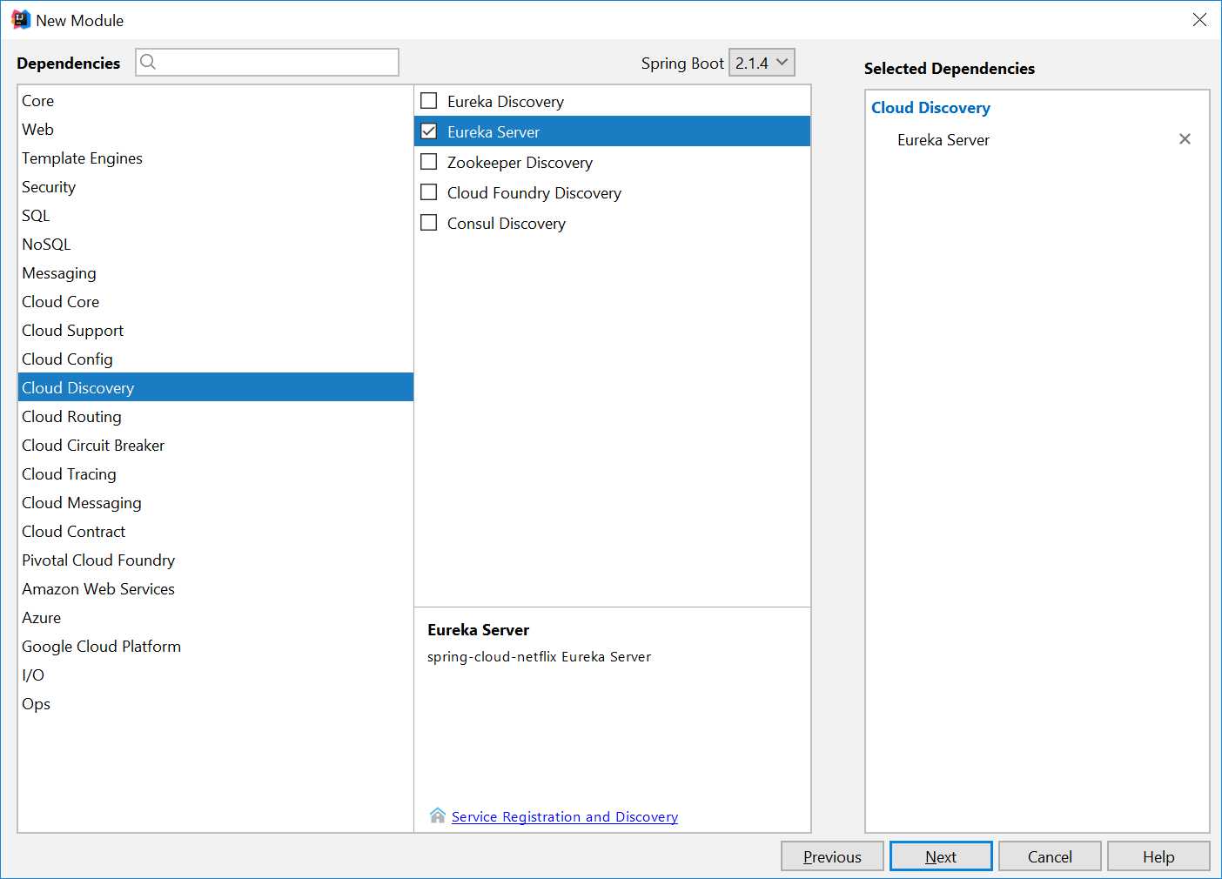Select the Cloud Core category
This screenshot has width=1222, height=879.
click(216, 302)
